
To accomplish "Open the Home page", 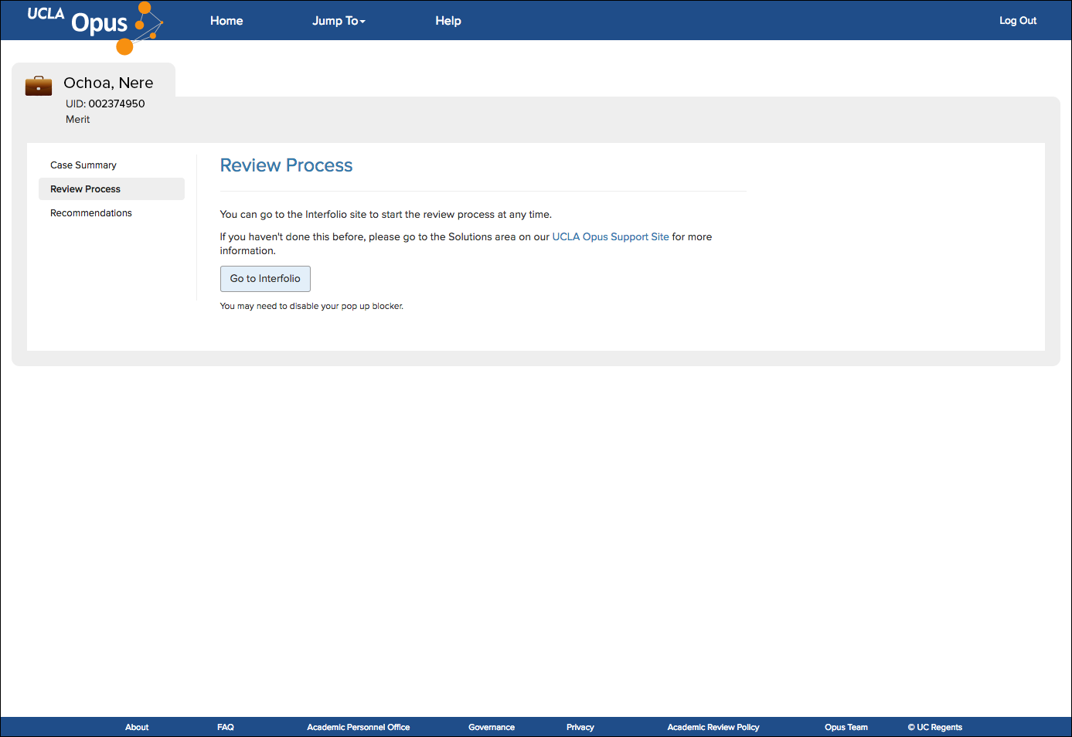I will click(x=226, y=21).
